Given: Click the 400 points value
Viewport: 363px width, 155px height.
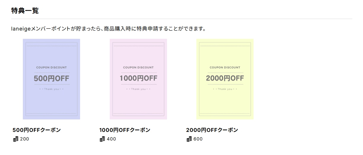Looking at the screenshot, I should (112, 139).
